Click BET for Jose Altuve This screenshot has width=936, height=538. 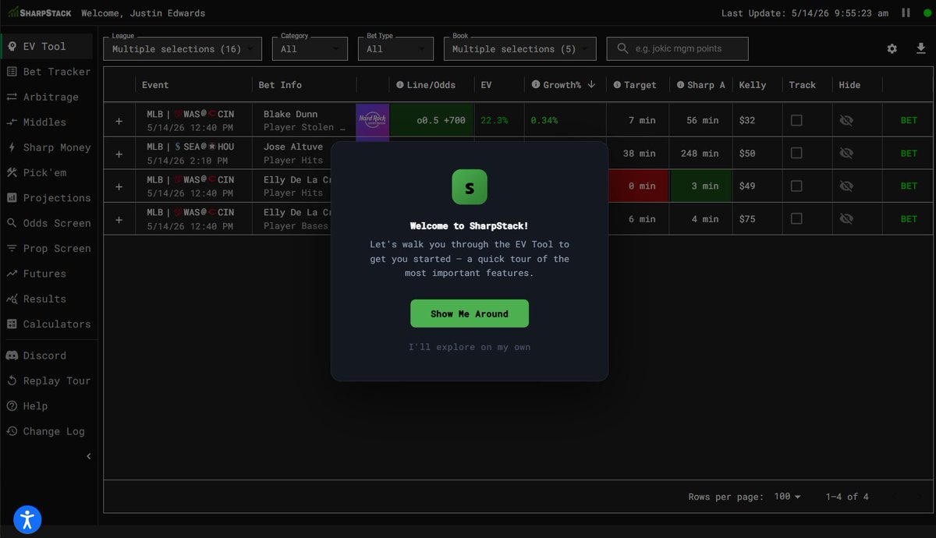[x=909, y=153]
